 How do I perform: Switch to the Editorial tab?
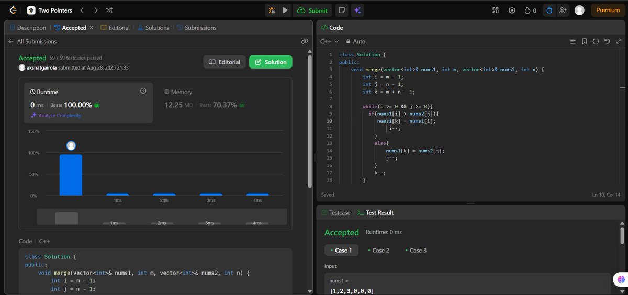(115, 28)
